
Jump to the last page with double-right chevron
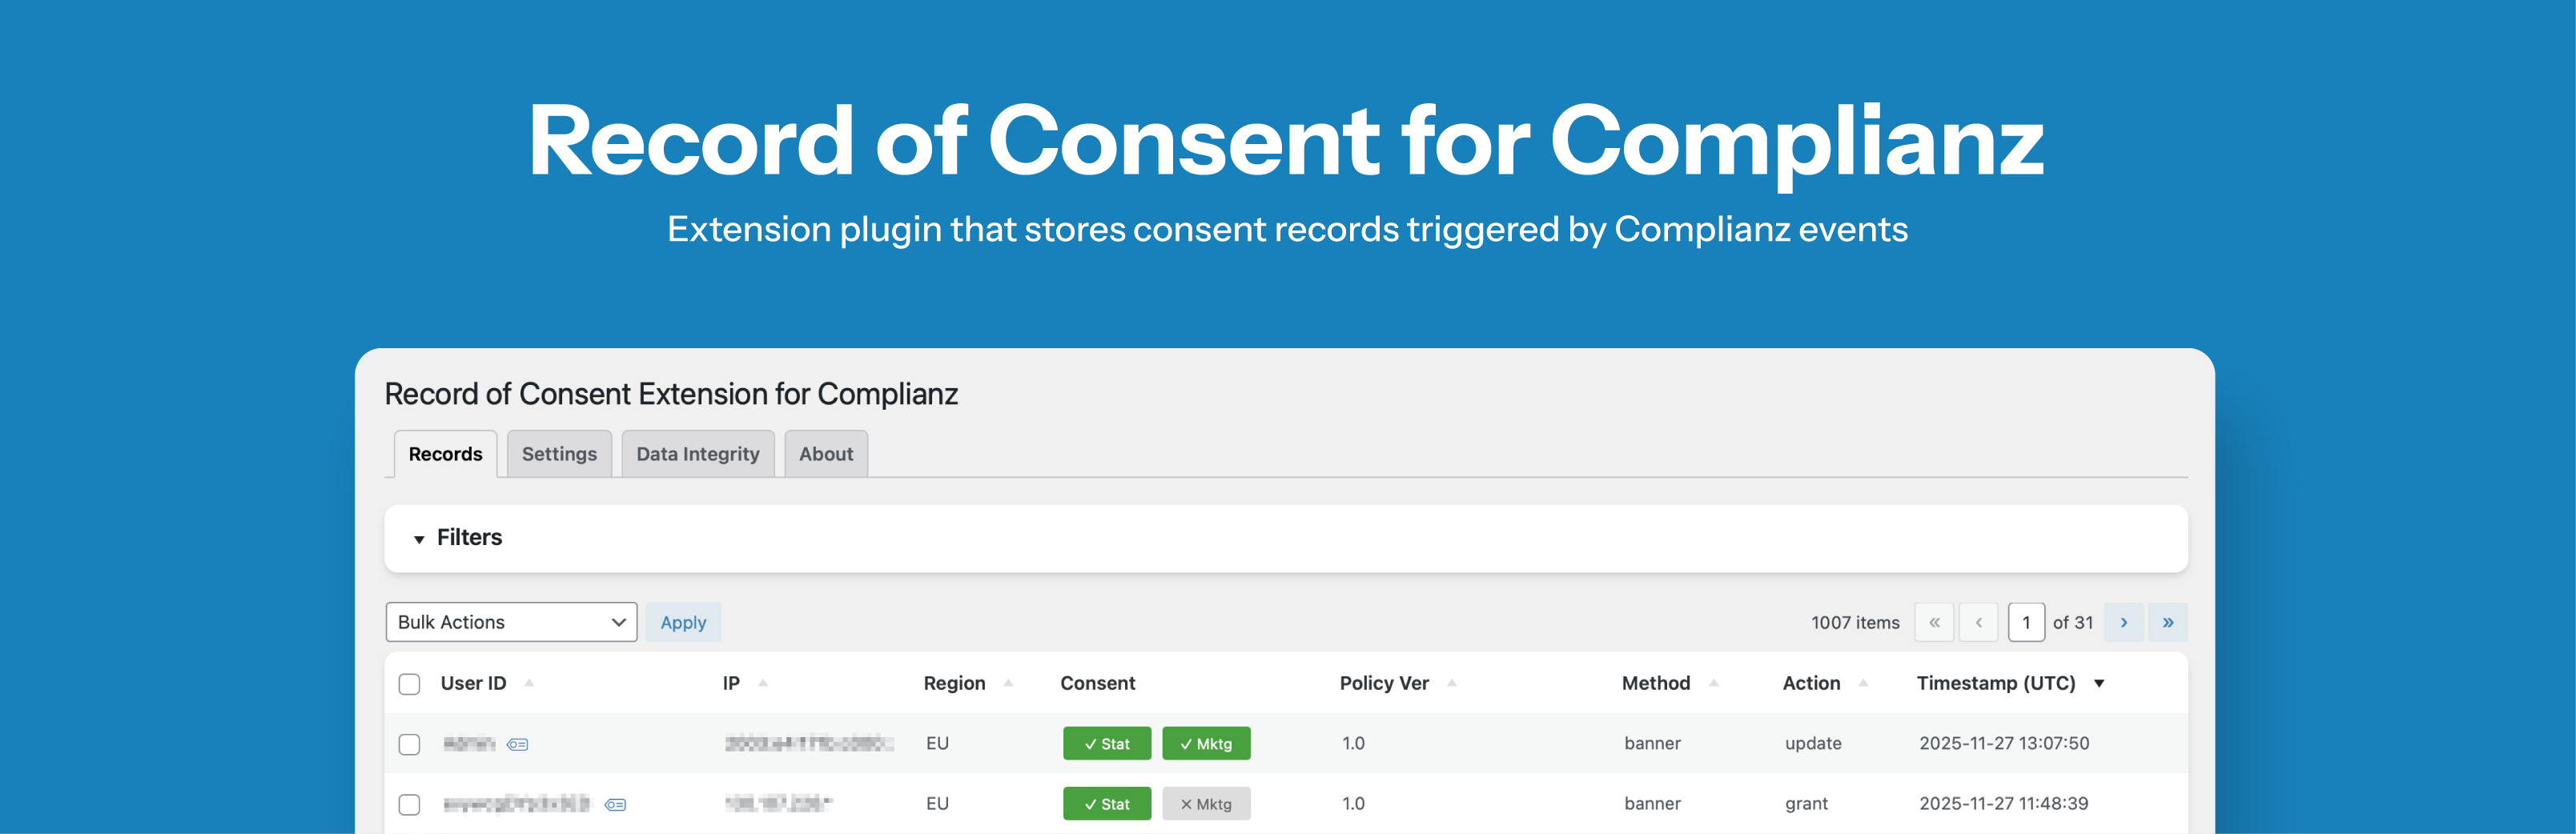click(x=2168, y=622)
